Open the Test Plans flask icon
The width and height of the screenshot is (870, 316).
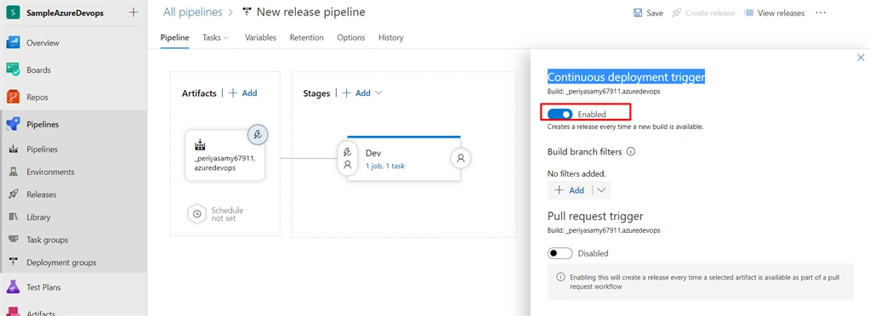click(x=14, y=287)
